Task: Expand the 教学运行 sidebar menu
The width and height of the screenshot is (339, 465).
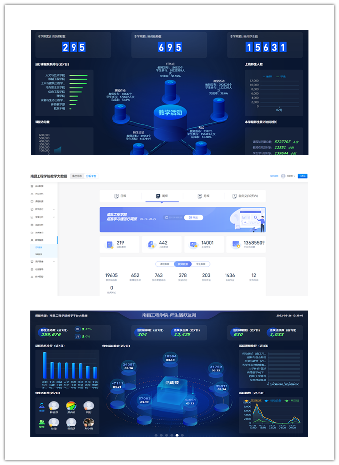Action: [x=42, y=209]
